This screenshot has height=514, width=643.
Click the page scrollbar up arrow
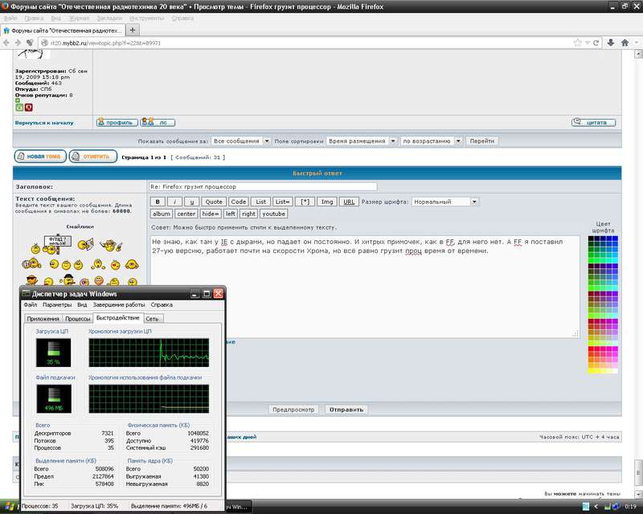[638, 54]
